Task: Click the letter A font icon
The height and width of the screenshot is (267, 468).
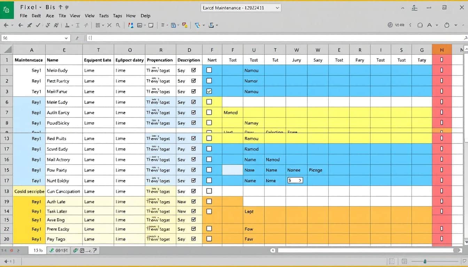Action: point(429,25)
